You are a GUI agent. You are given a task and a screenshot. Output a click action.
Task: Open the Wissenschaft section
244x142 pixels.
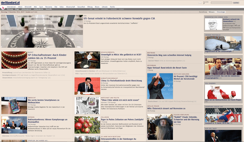point(71,7)
